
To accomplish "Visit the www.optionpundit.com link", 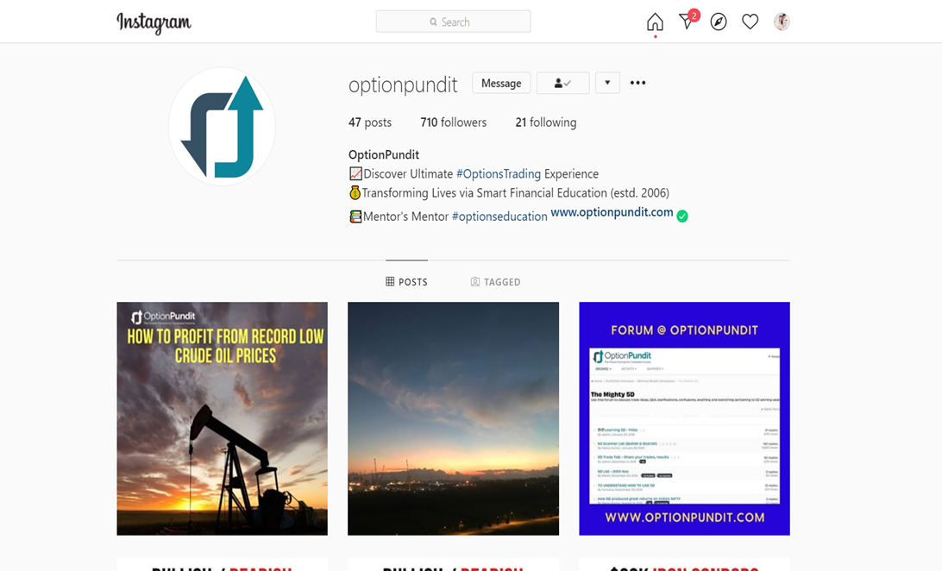I will click(x=612, y=212).
